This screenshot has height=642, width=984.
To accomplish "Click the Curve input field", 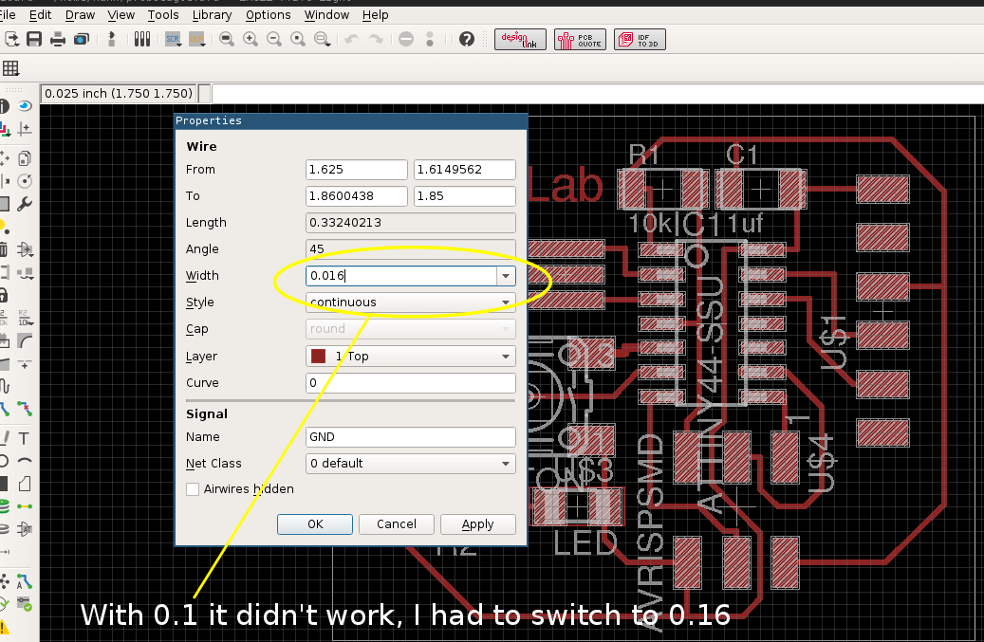I will pyautogui.click(x=411, y=383).
